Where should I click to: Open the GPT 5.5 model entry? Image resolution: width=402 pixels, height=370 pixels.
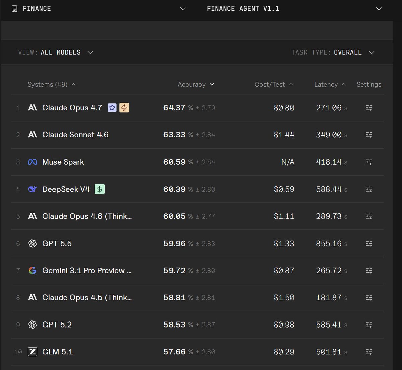click(x=57, y=244)
